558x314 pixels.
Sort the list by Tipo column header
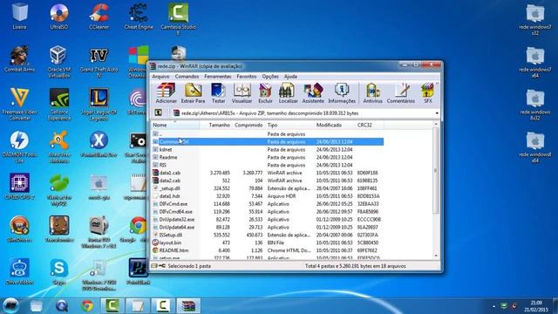pyautogui.click(x=289, y=125)
